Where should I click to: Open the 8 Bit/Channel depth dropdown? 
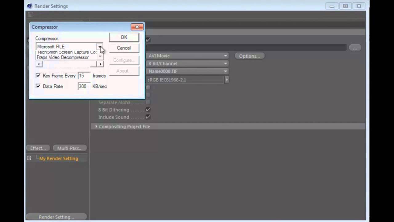pos(187,64)
